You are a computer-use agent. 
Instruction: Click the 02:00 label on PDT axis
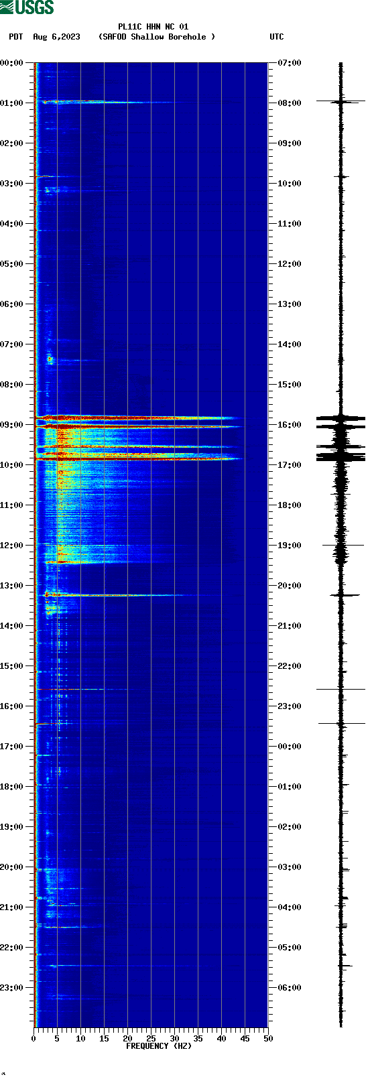[11, 143]
